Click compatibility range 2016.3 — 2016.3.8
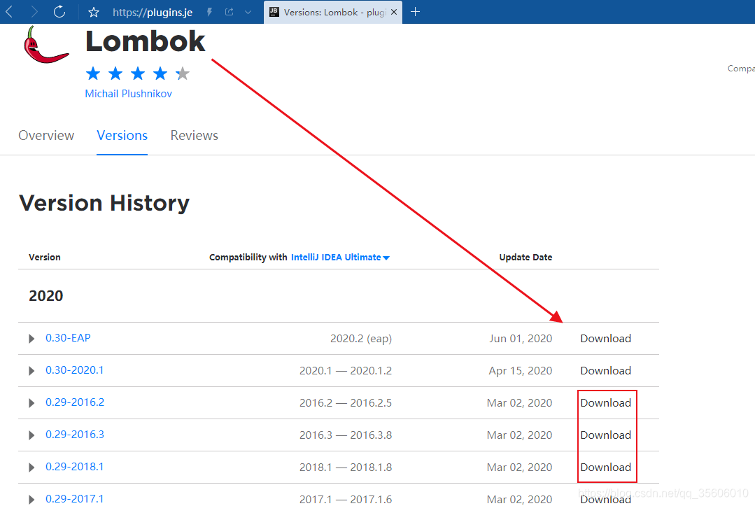Screen dimensions: 755x506 (345, 435)
